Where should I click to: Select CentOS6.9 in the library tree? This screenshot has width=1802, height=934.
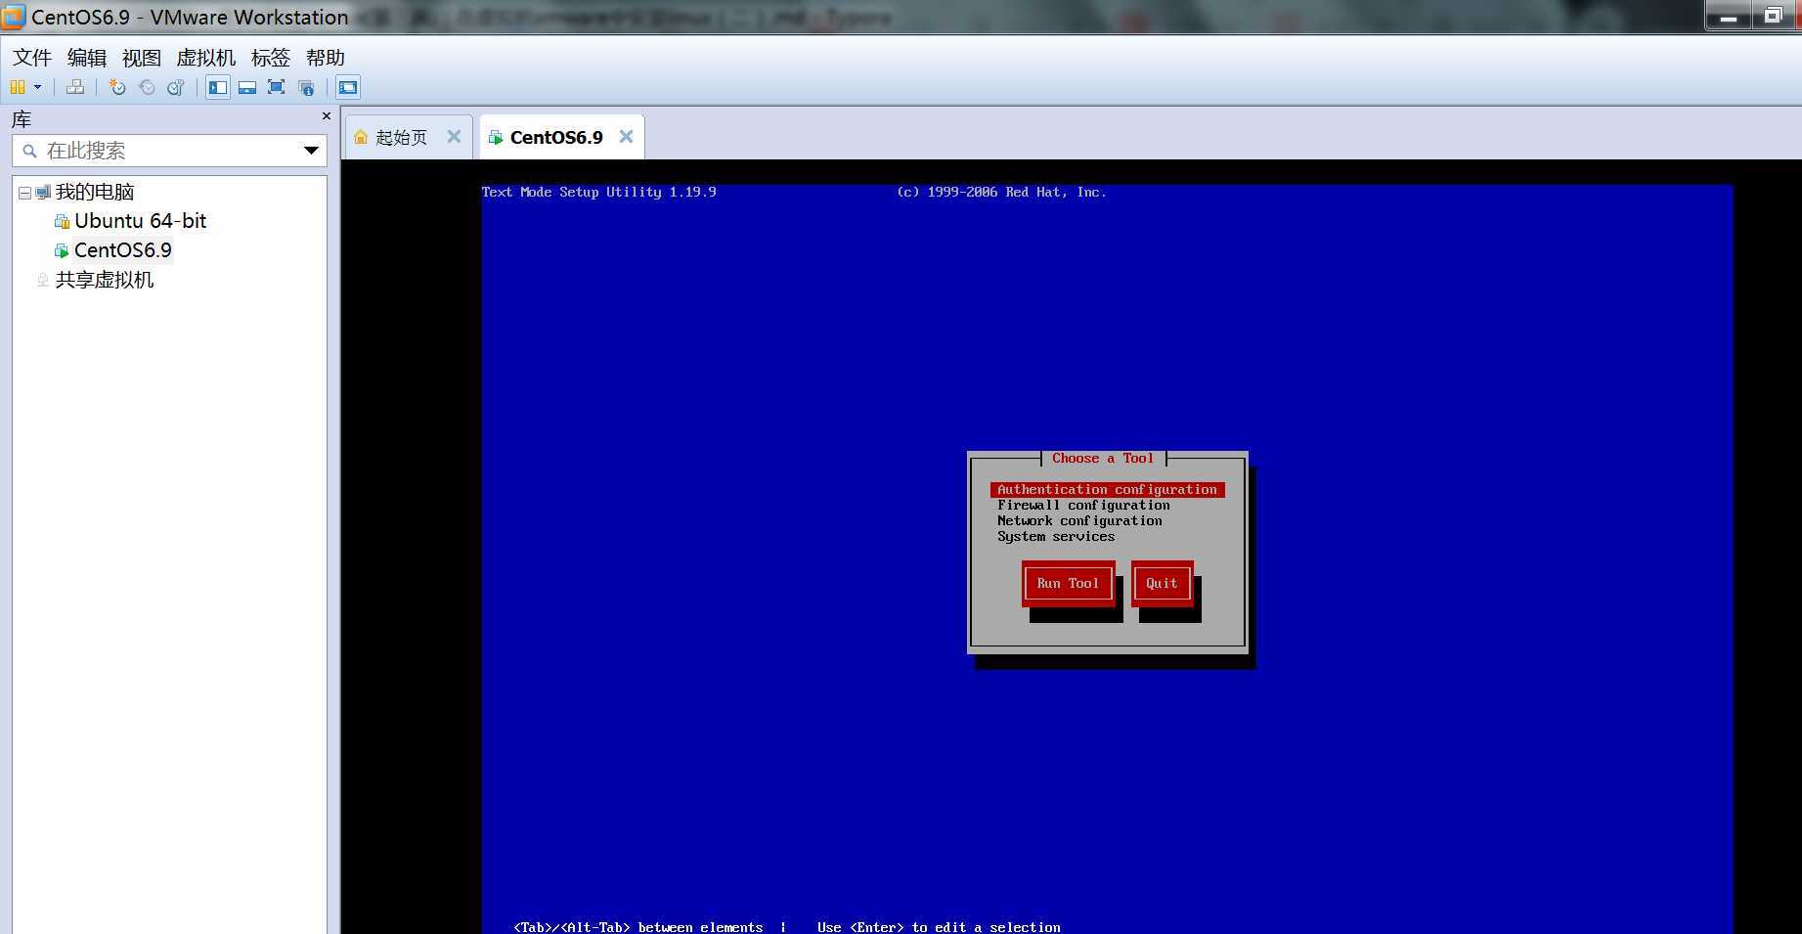click(122, 250)
